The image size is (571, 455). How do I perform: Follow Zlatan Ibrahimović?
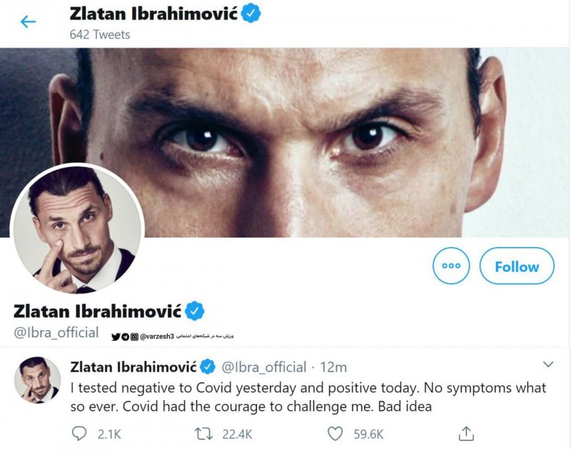click(x=517, y=266)
